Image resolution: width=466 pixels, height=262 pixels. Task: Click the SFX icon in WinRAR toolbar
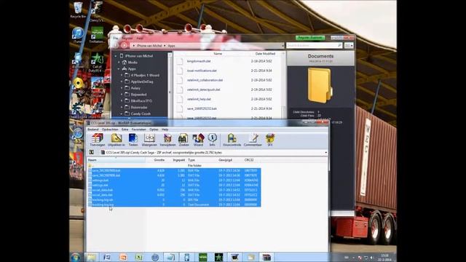[x=270, y=140]
